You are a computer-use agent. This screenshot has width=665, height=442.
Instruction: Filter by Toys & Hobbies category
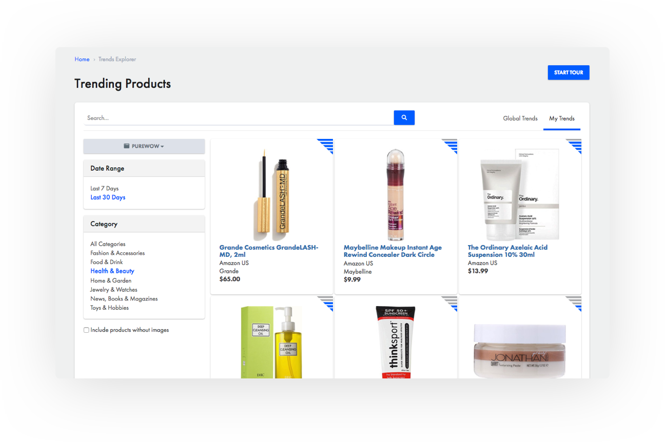coord(110,308)
